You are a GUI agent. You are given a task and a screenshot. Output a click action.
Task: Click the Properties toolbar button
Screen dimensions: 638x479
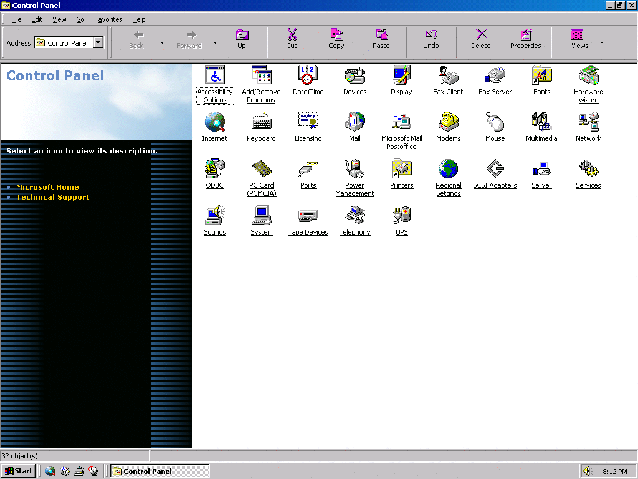[x=526, y=39]
